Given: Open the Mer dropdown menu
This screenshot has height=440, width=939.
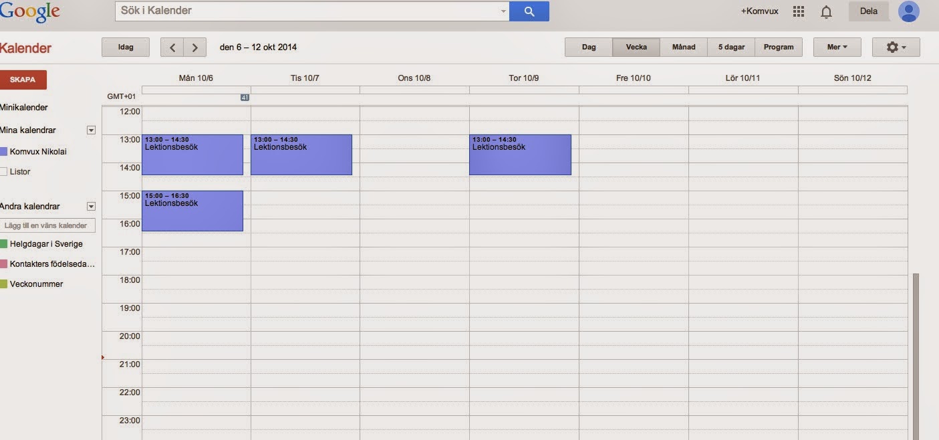Looking at the screenshot, I should pos(837,47).
